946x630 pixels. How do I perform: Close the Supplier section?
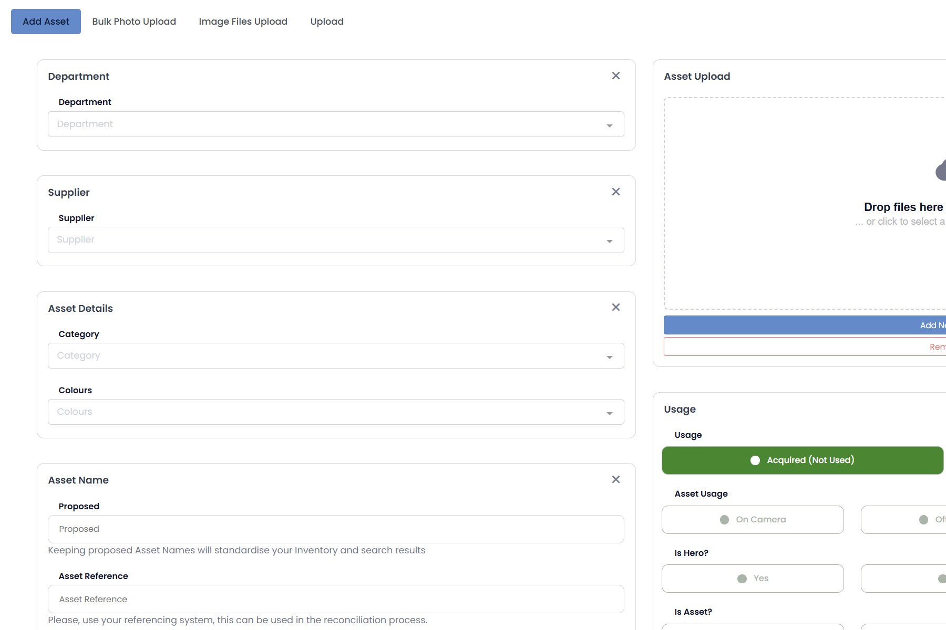coord(615,192)
